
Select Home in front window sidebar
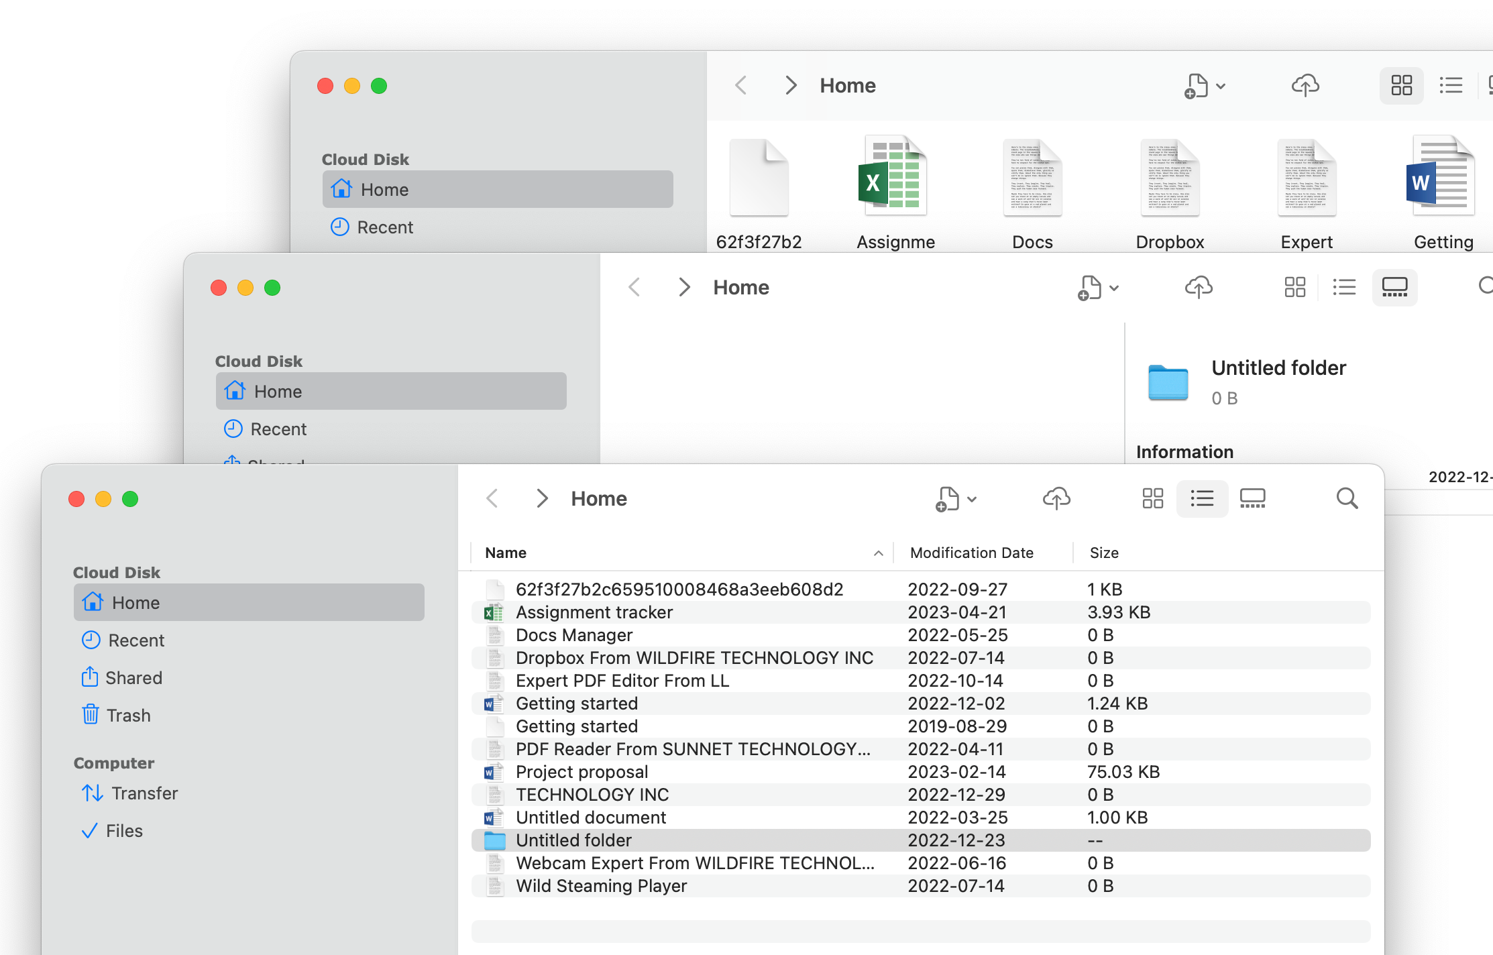coord(249,602)
